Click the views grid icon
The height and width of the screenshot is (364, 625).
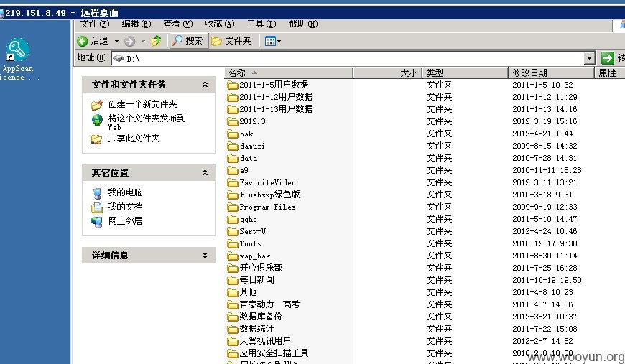[270, 41]
